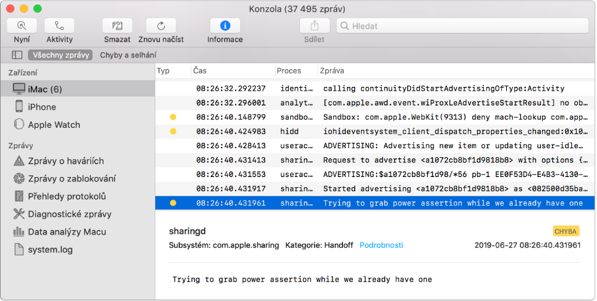The width and height of the screenshot is (597, 301).
Task: Focus the Hledat search field
Action: 463,26
